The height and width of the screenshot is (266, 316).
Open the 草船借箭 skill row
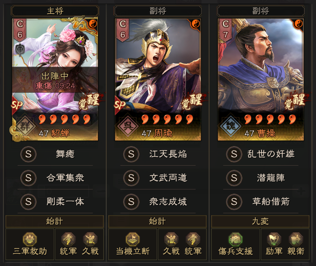(261, 201)
